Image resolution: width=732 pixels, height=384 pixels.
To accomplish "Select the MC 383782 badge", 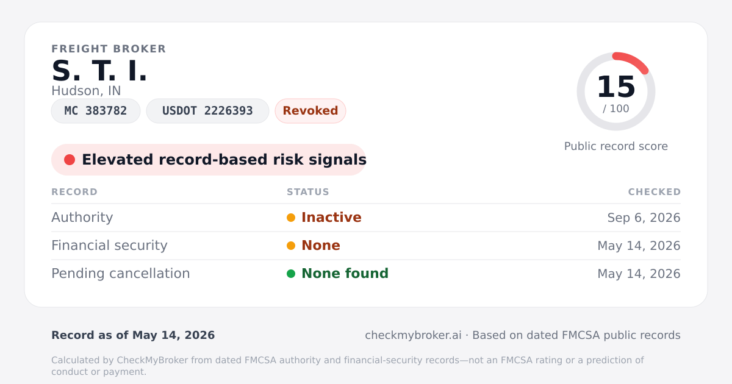I will (96, 111).
